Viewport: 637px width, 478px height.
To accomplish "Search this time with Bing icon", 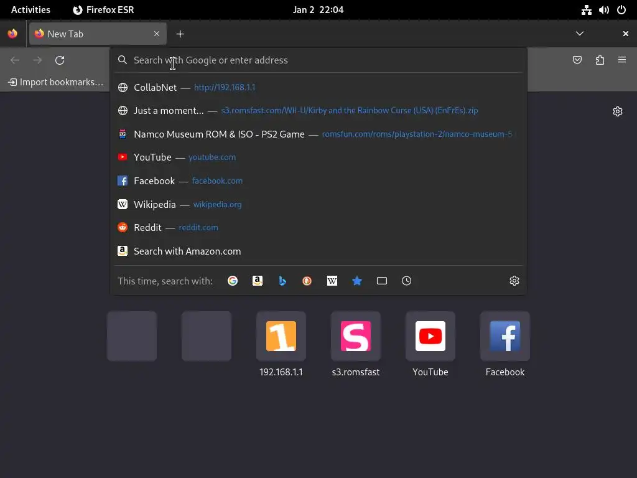I will tap(282, 281).
